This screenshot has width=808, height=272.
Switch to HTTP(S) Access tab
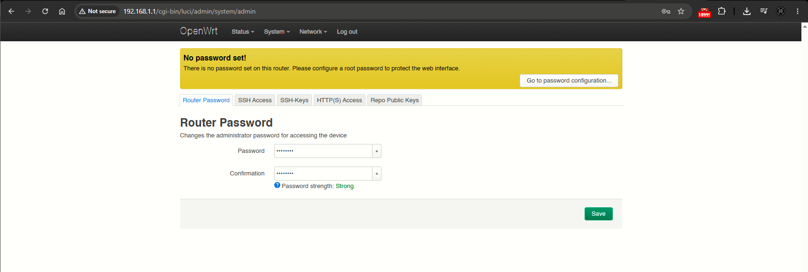[x=340, y=100]
